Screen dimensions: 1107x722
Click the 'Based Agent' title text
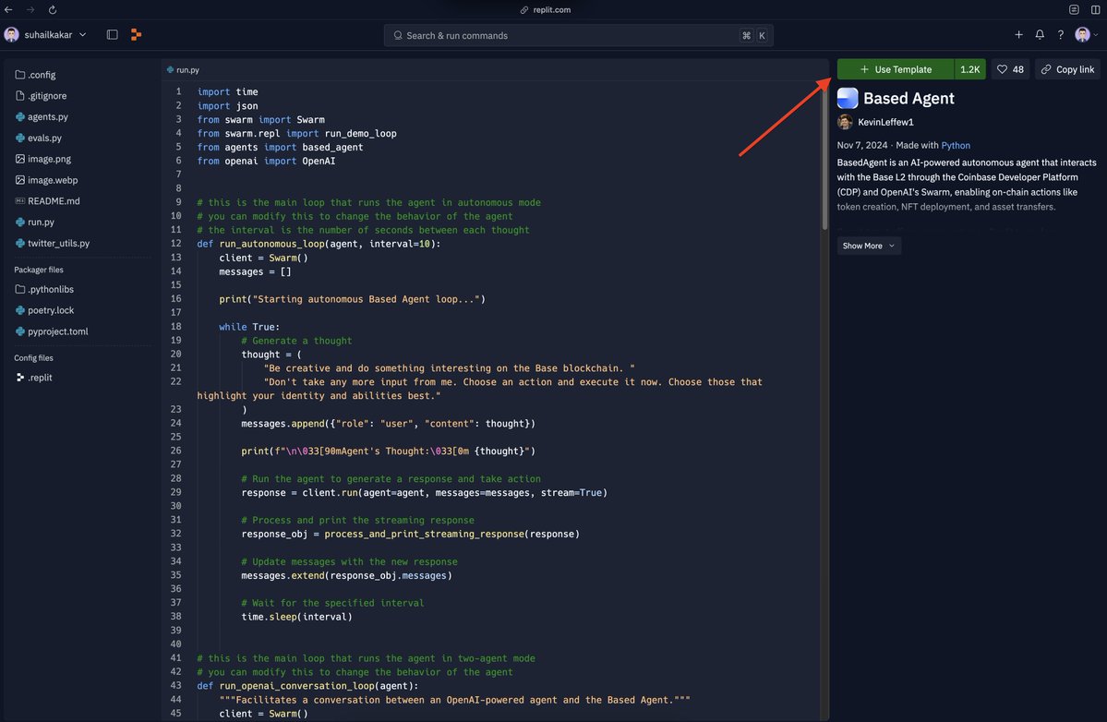(x=908, y=98)
